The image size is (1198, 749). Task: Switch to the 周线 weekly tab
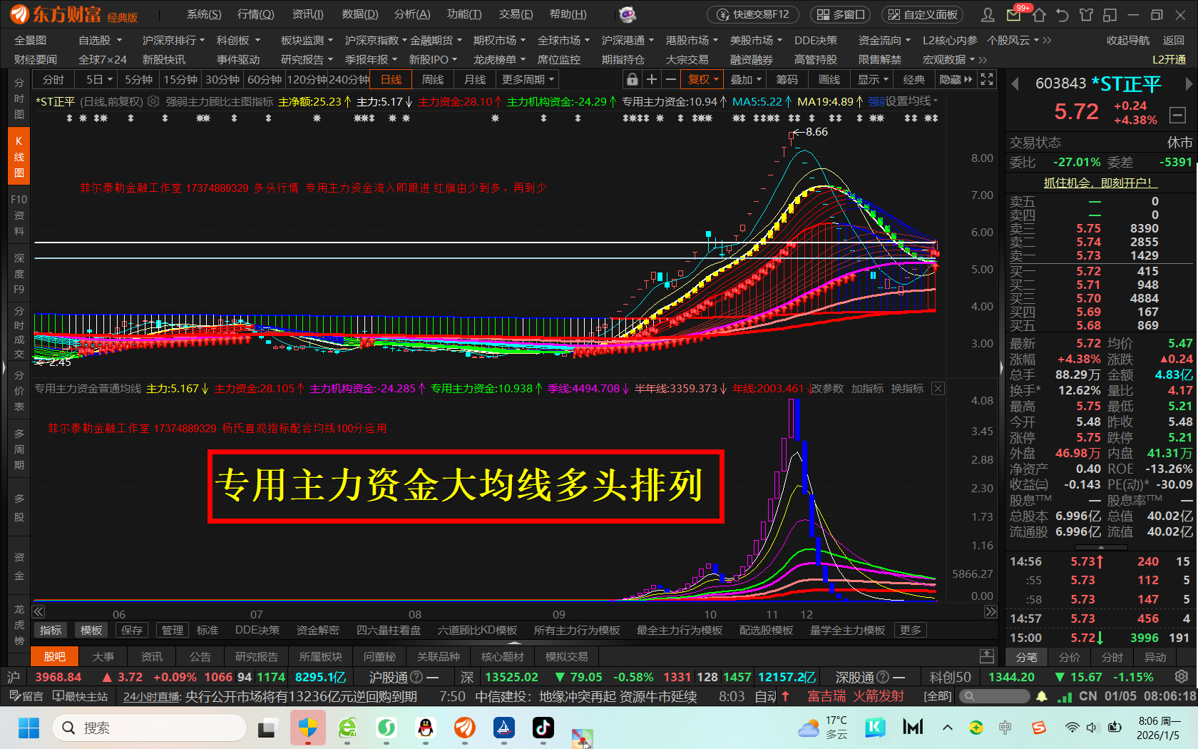click(433, 79)
